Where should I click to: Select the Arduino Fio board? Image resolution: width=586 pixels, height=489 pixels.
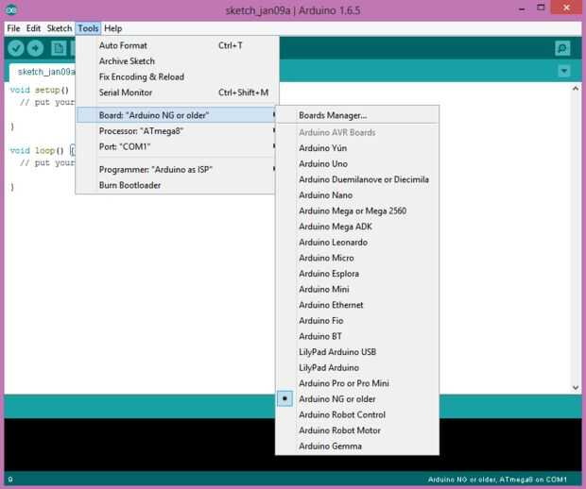357,321
